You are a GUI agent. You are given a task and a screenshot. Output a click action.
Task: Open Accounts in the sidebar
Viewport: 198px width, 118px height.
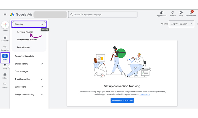(x=5, y=39)
